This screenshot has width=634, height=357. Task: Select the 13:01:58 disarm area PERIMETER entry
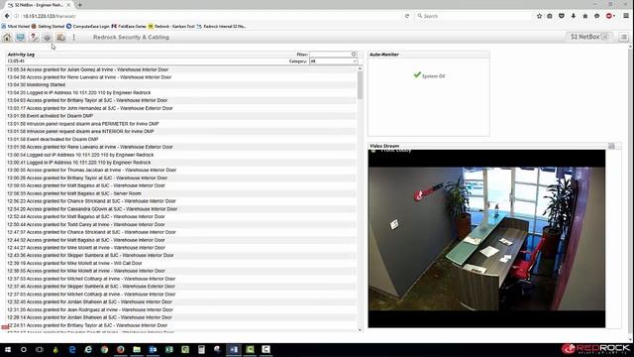click(181, 124)
